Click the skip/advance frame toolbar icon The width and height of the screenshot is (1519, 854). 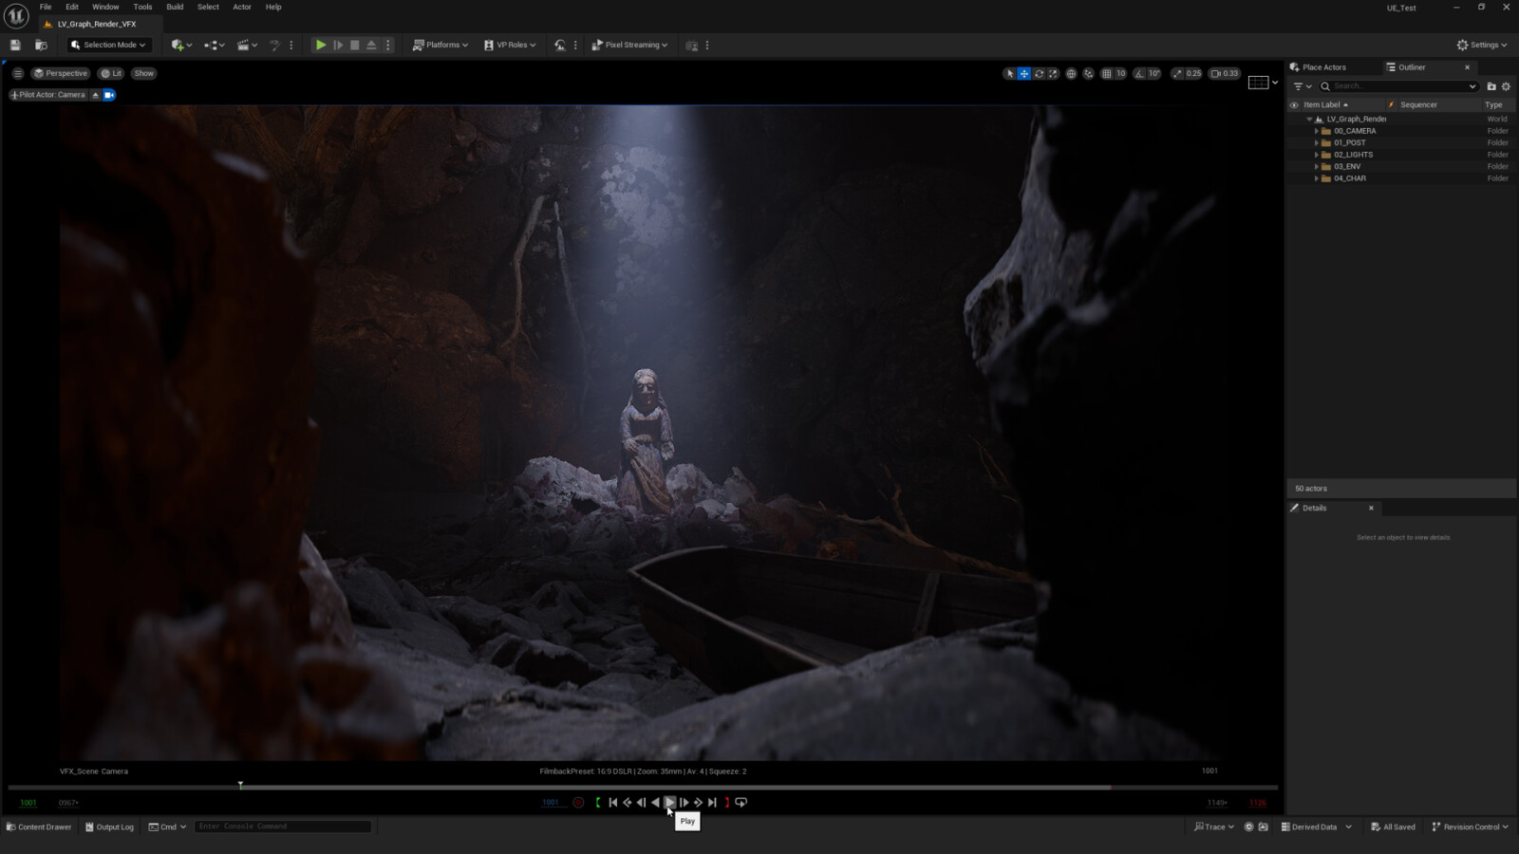[338, 45]
